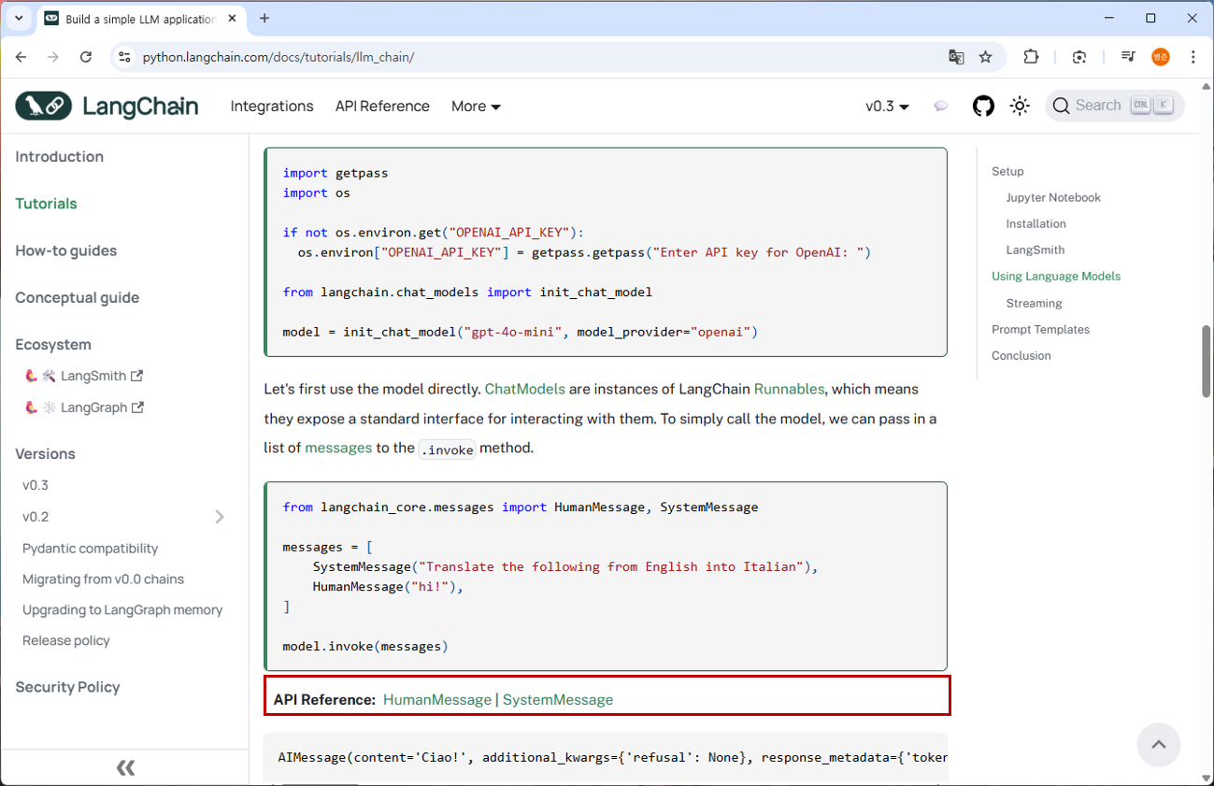
Task: Open How-to guides in the sidebar
Action: [x=65, y=250]
